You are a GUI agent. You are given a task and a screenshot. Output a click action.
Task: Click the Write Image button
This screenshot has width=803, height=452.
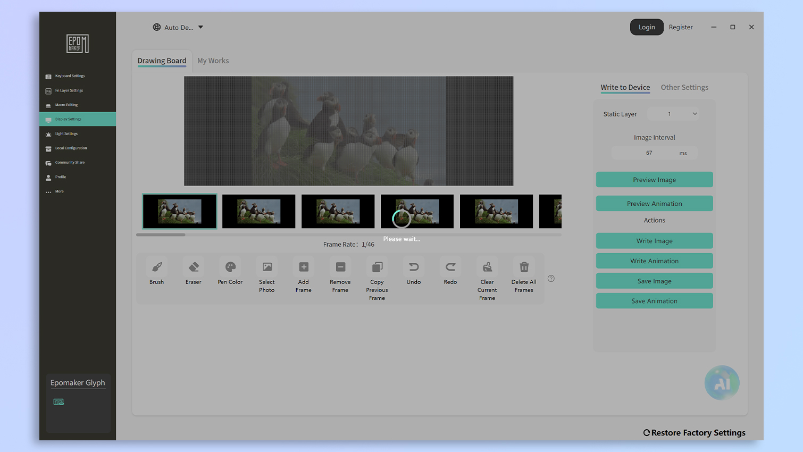point(654,241)
